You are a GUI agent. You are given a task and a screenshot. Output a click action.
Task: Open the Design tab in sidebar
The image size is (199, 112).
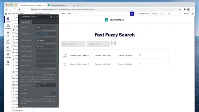[8, 20]
